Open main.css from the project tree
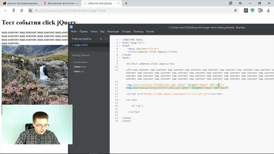 pyautogui.click(x=79, y=71)
